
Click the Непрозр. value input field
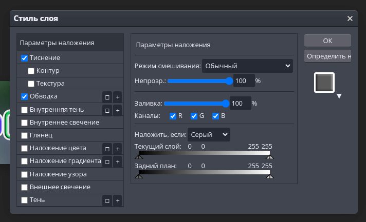(x=244, y=80)
